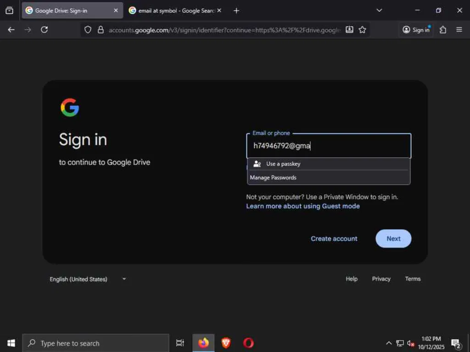Click the install site as app icon
The height and width of the screenshot is (352, 470).
pos(349,30)
